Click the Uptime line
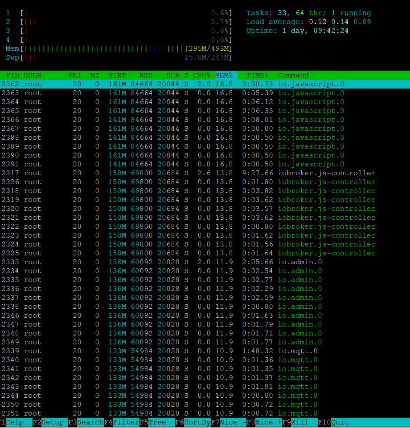 [297, 31]
